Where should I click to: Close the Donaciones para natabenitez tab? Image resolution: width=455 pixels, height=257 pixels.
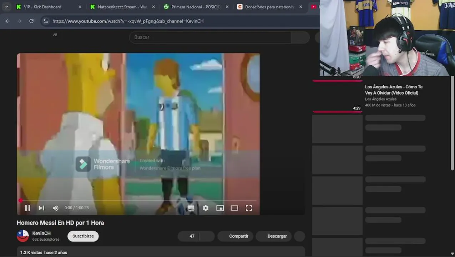(x=301, y=7)
